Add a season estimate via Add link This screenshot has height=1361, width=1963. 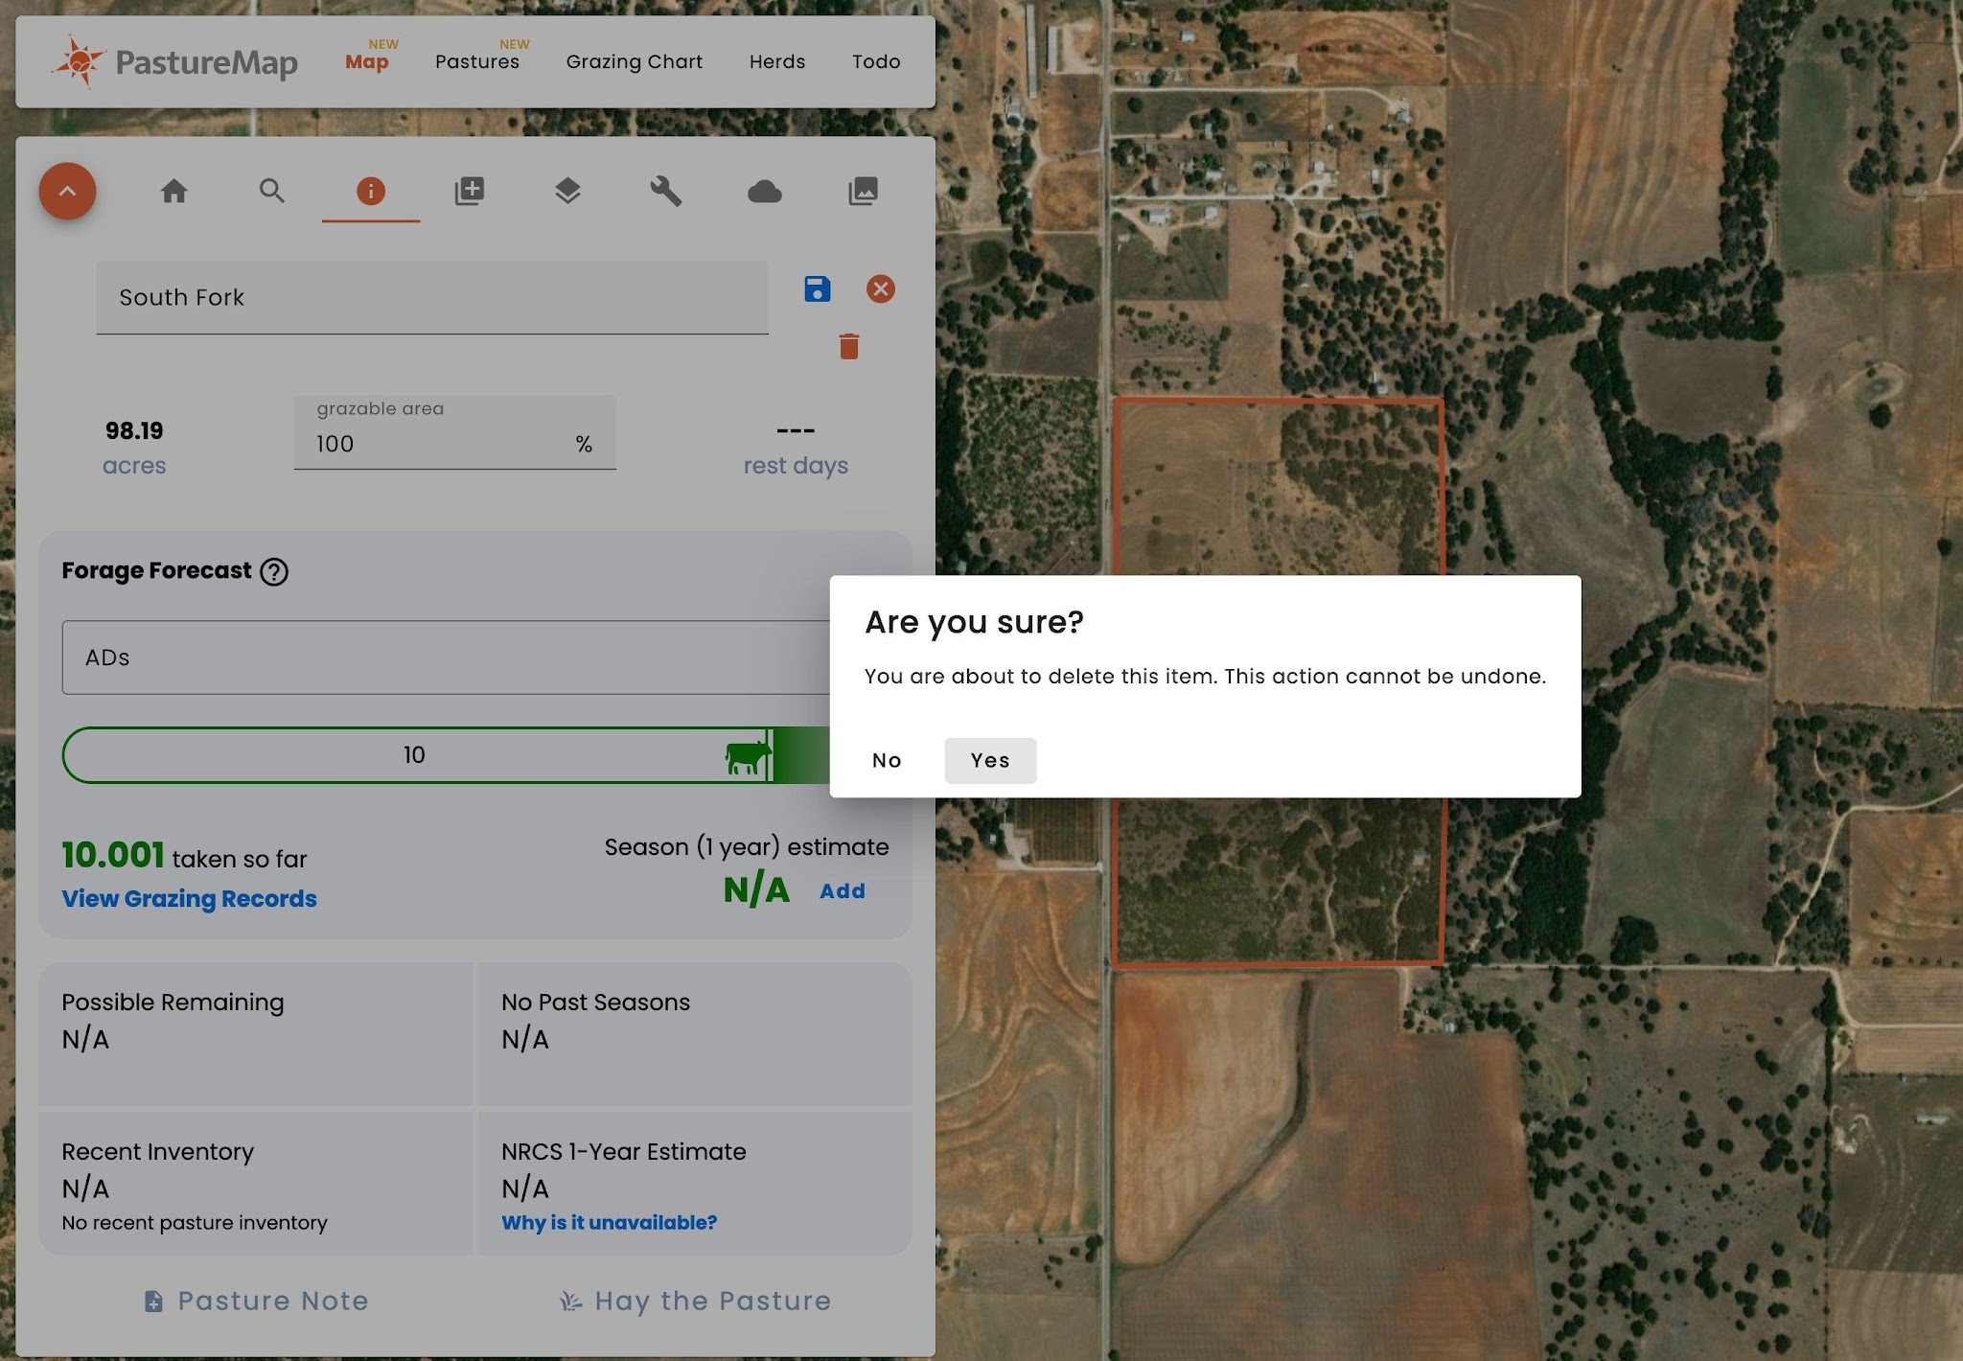tap(843, 891)
